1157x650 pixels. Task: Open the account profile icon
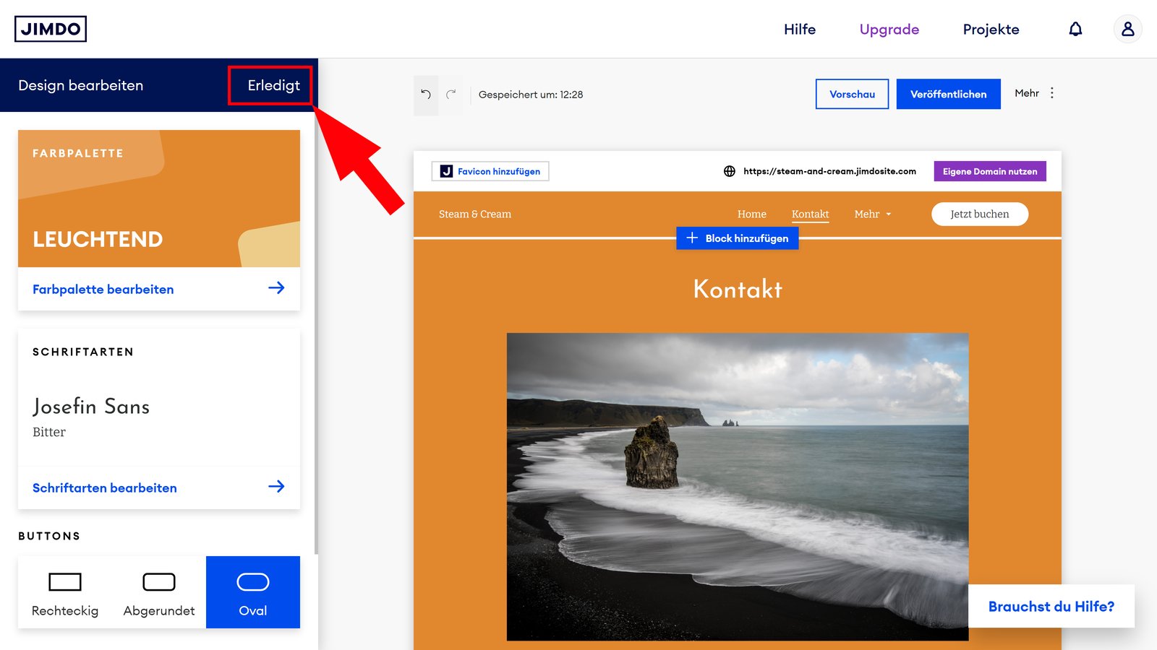(1127, 29)
